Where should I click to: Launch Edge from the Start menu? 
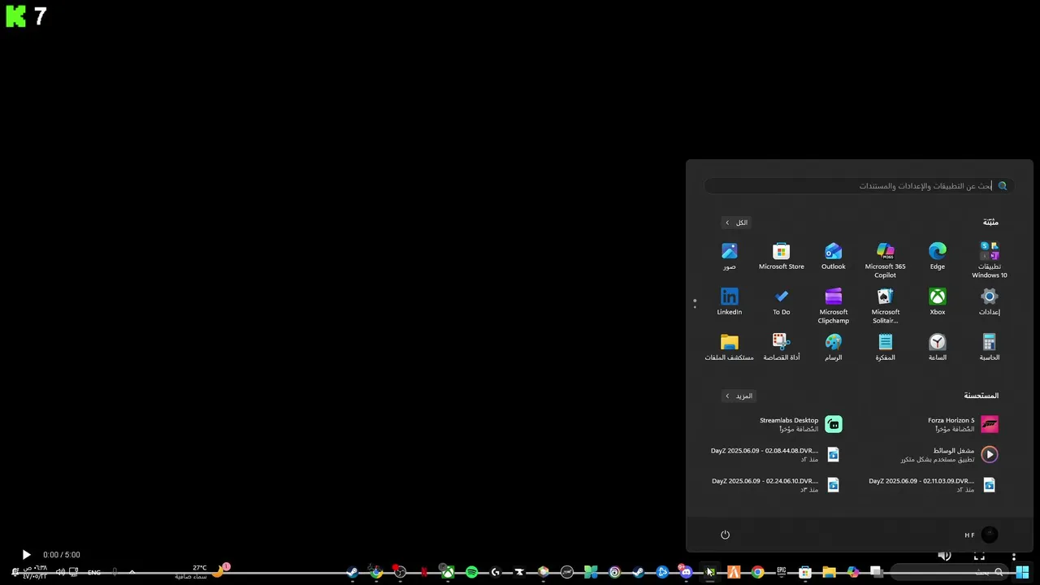(937, 256)
